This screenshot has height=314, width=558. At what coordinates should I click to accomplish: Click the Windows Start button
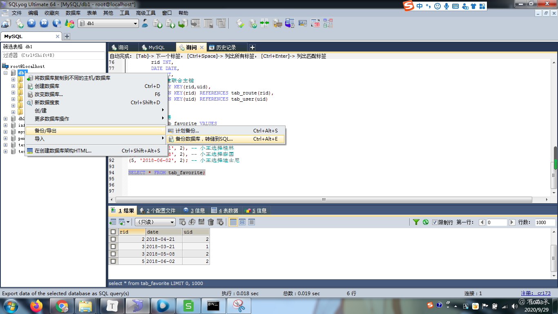[x=10, y=305]
